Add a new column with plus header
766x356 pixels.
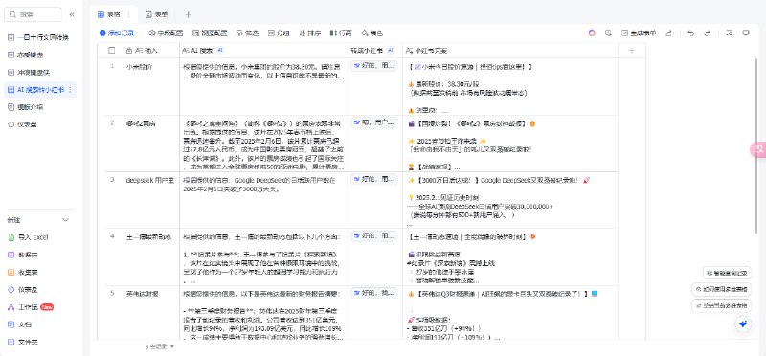631,51
